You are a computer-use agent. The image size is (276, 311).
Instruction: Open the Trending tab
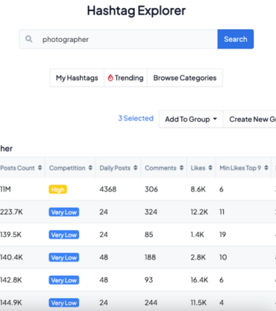125,78
